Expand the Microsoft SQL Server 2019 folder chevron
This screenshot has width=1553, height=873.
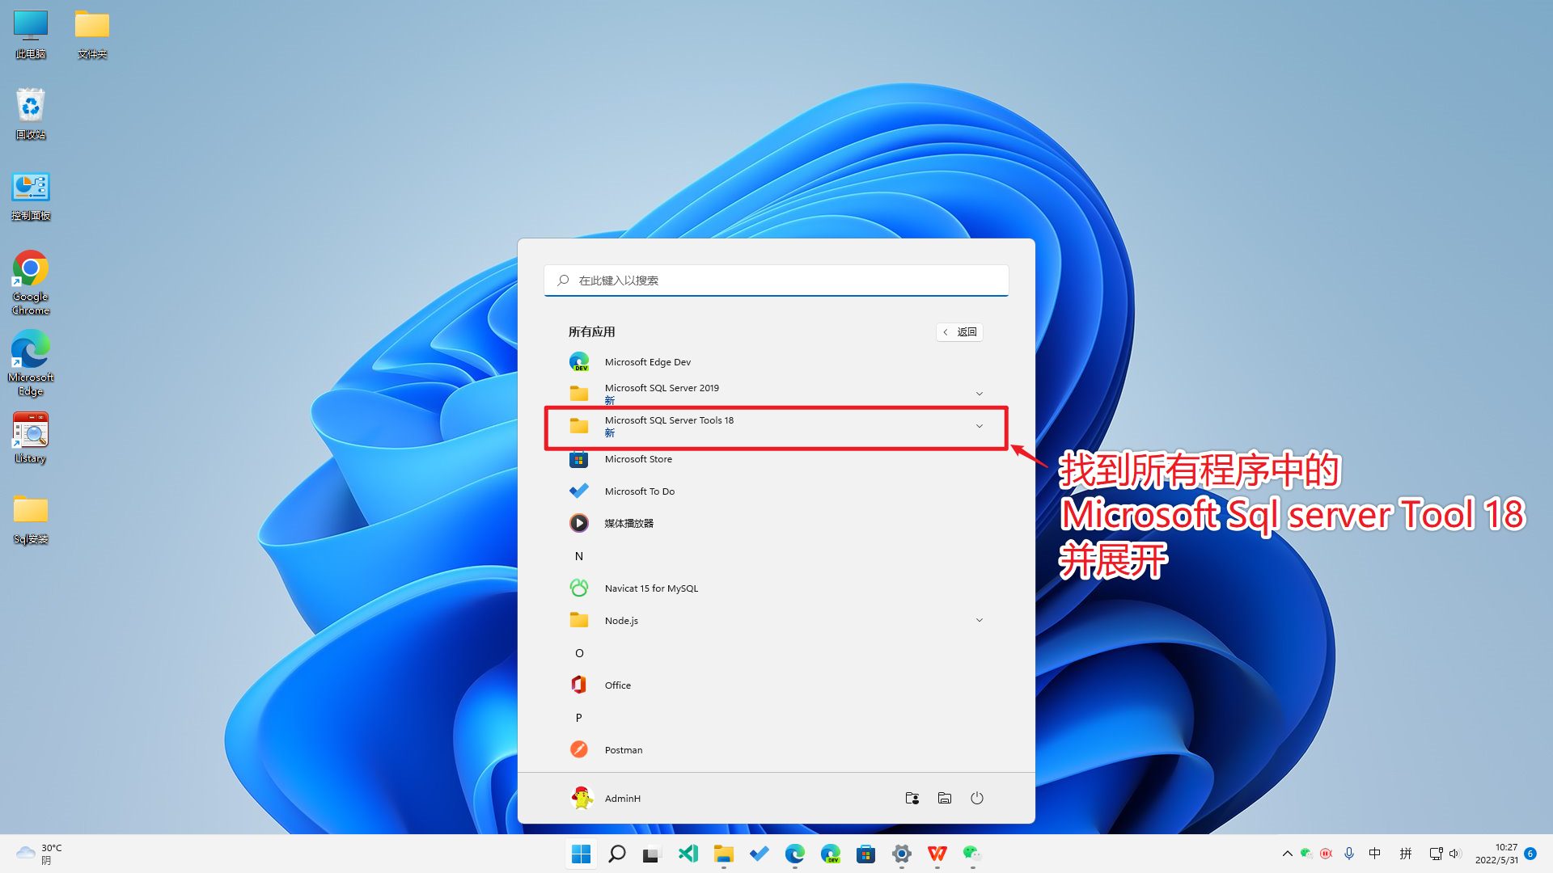(x=979, y=394)
